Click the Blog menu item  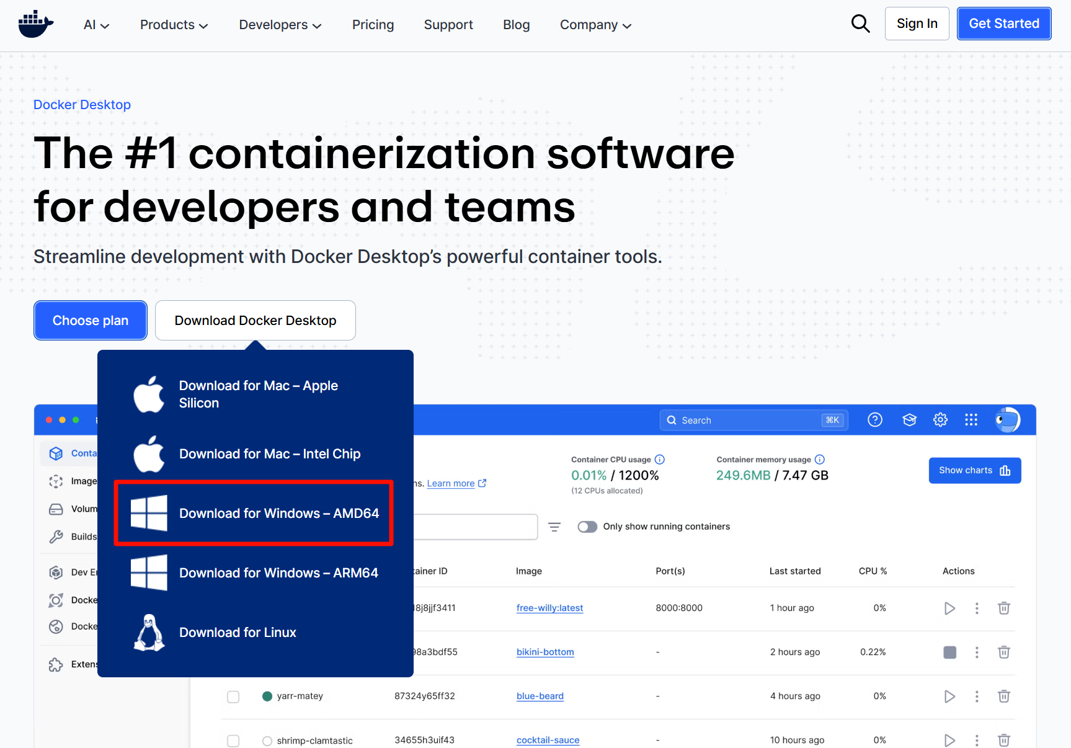click(516, 25)
